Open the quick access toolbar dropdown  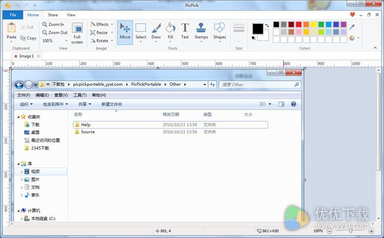point(34,5)
